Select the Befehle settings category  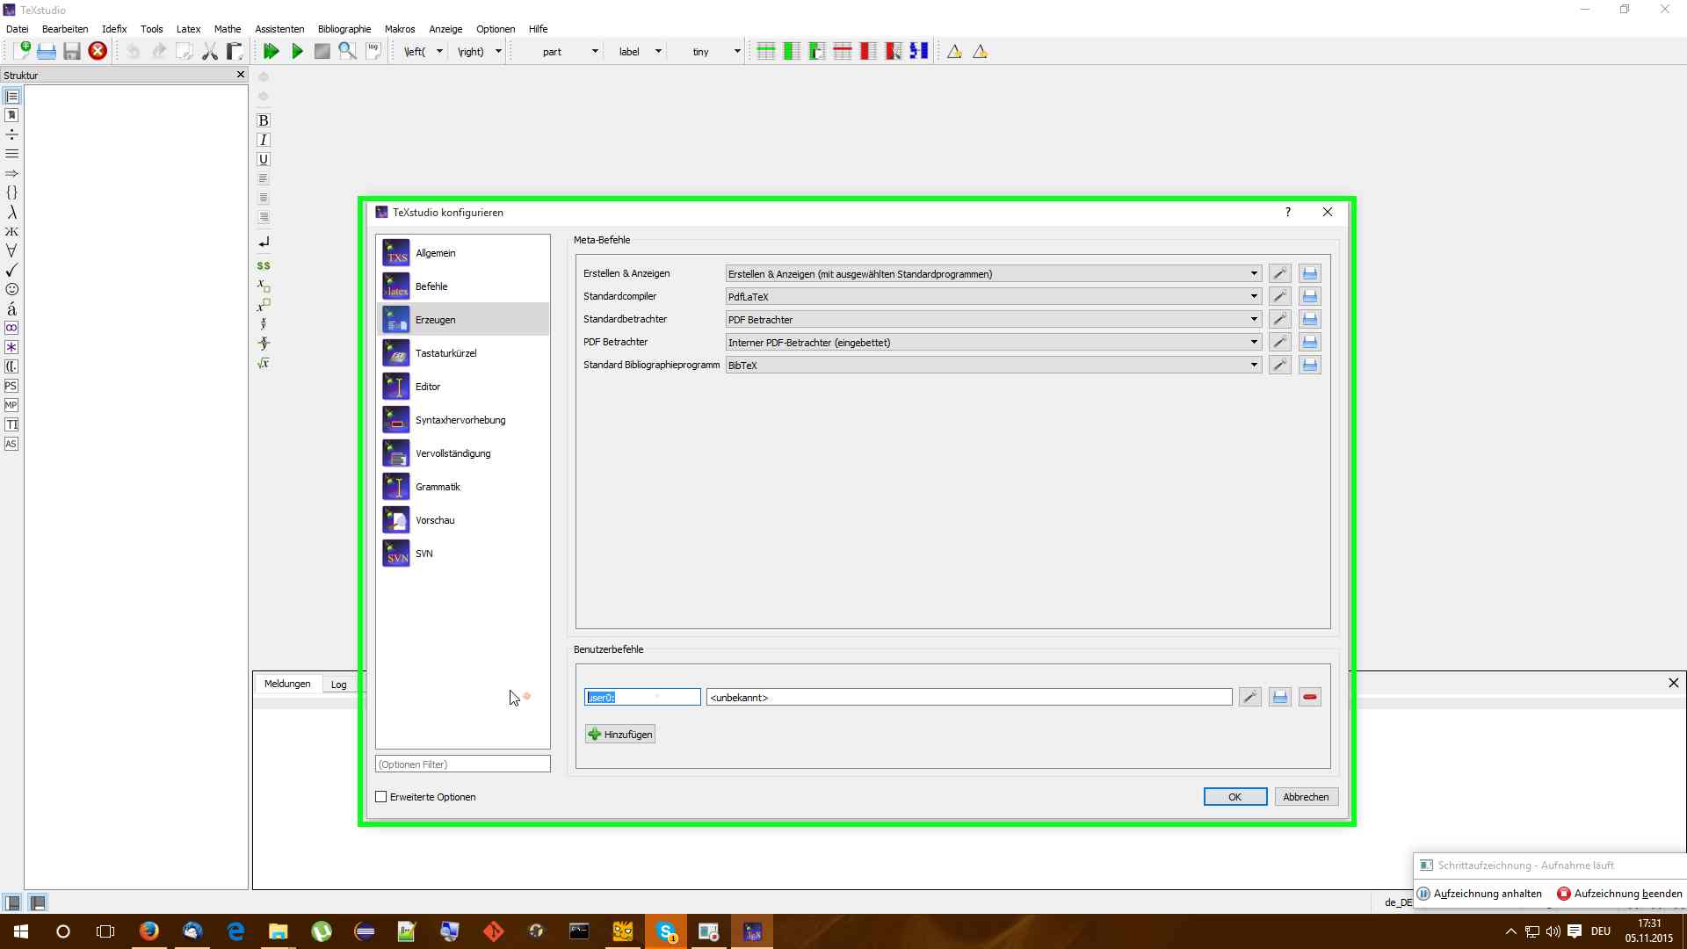(x=463, y=286)
